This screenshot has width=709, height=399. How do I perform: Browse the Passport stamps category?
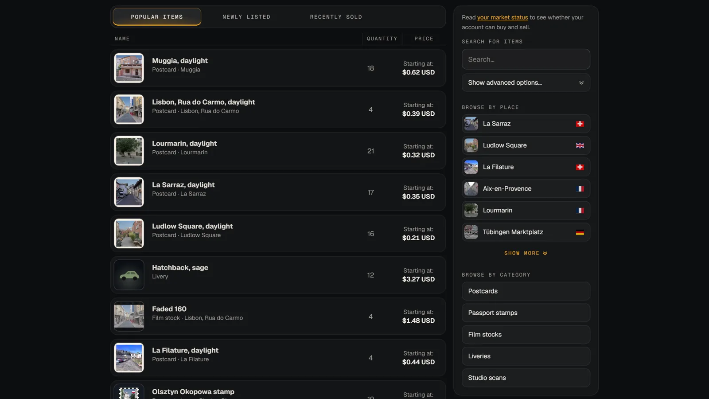click(526, 313)
